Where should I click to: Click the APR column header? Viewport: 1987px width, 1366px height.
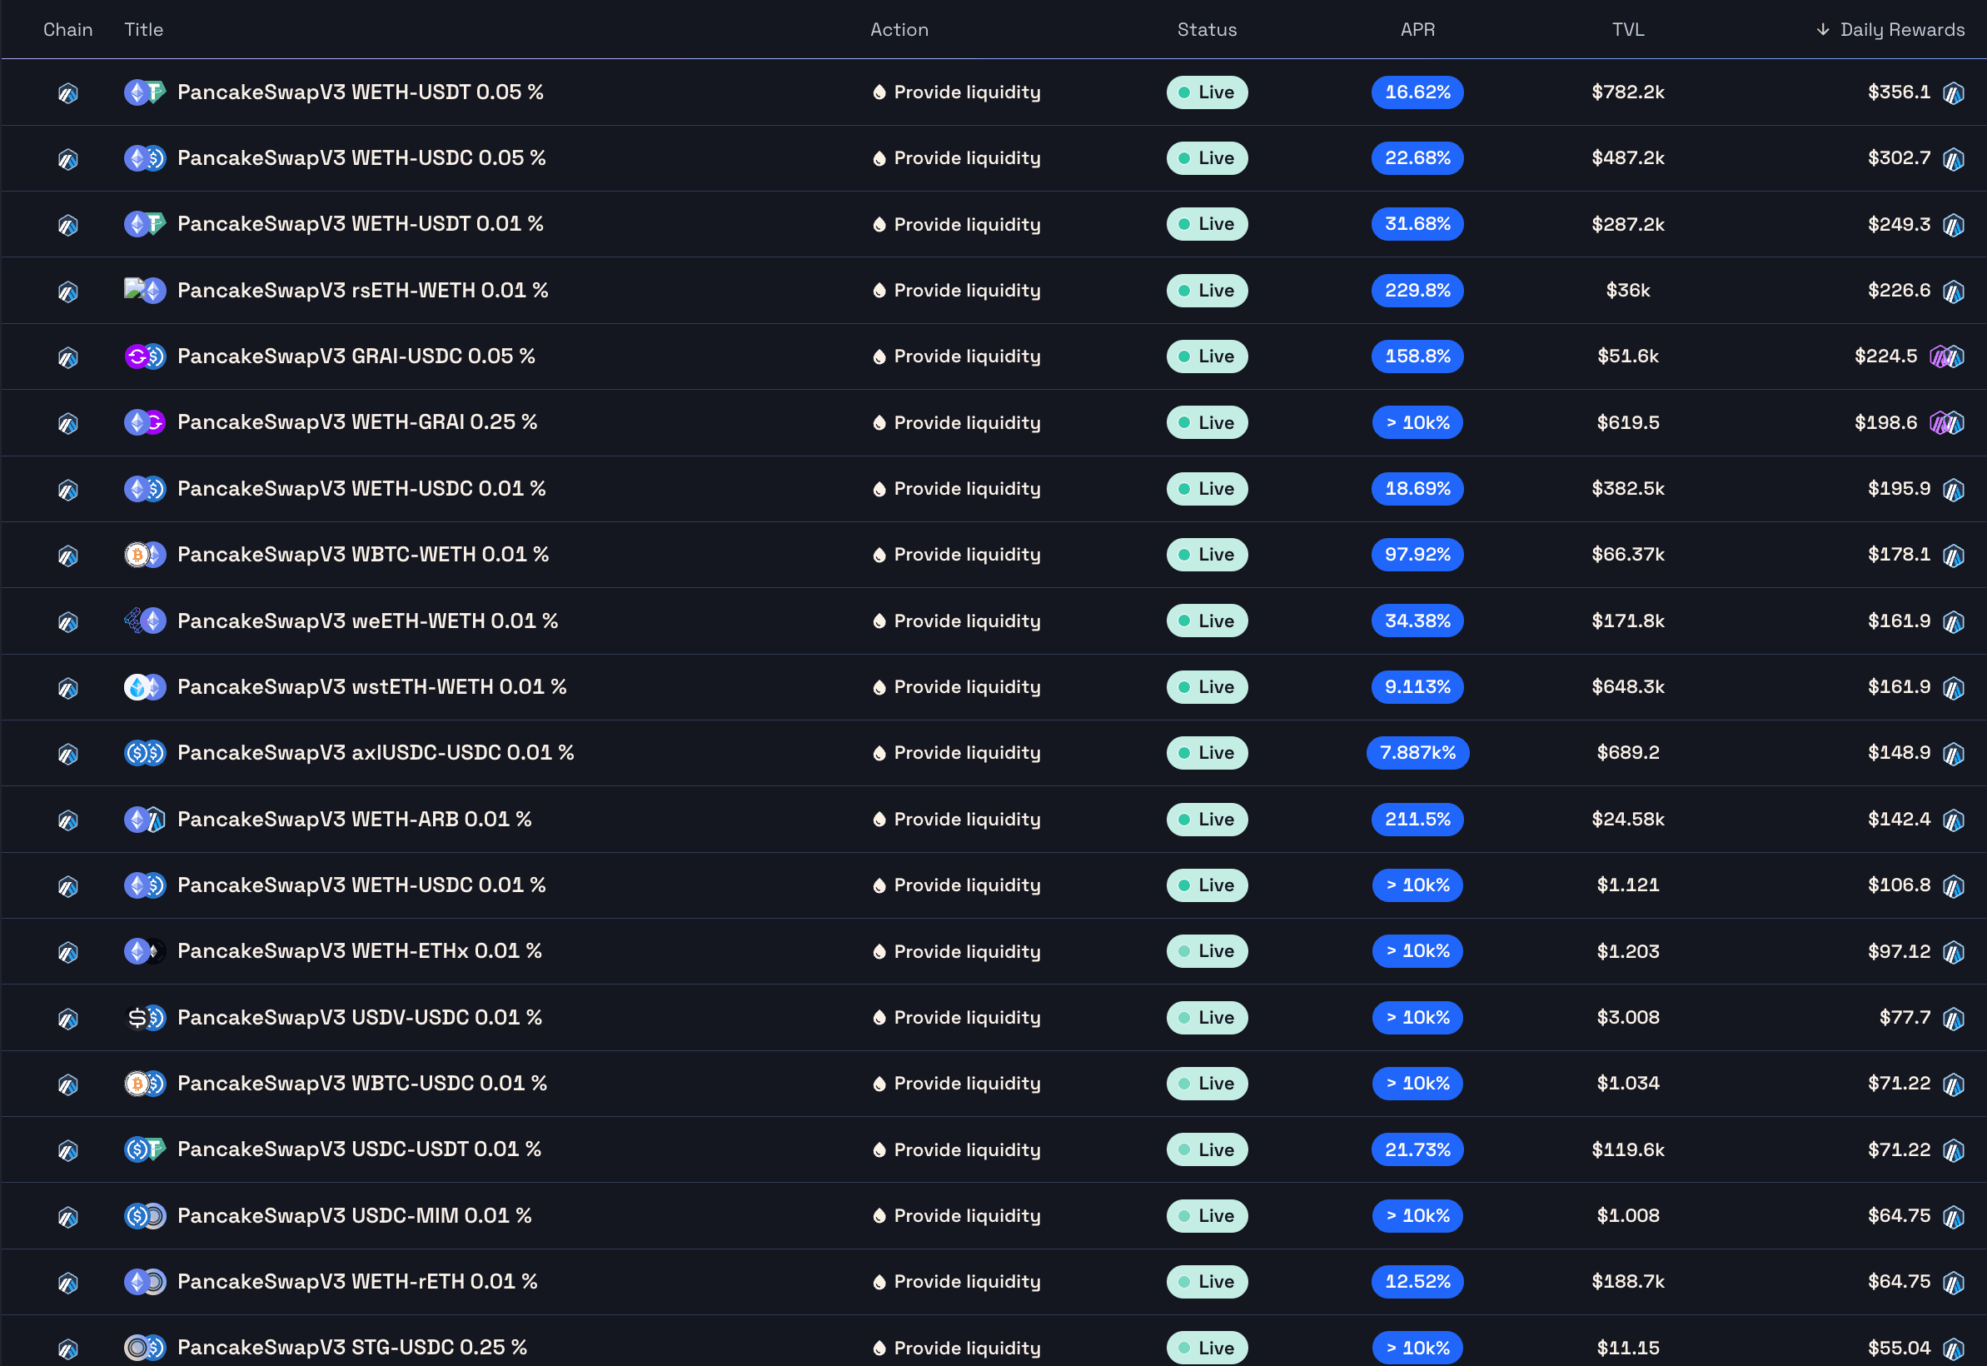click(x=1417, y=29)
